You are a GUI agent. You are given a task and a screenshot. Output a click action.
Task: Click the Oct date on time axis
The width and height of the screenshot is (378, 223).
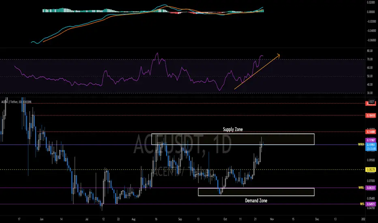click(x=225, y=219)
